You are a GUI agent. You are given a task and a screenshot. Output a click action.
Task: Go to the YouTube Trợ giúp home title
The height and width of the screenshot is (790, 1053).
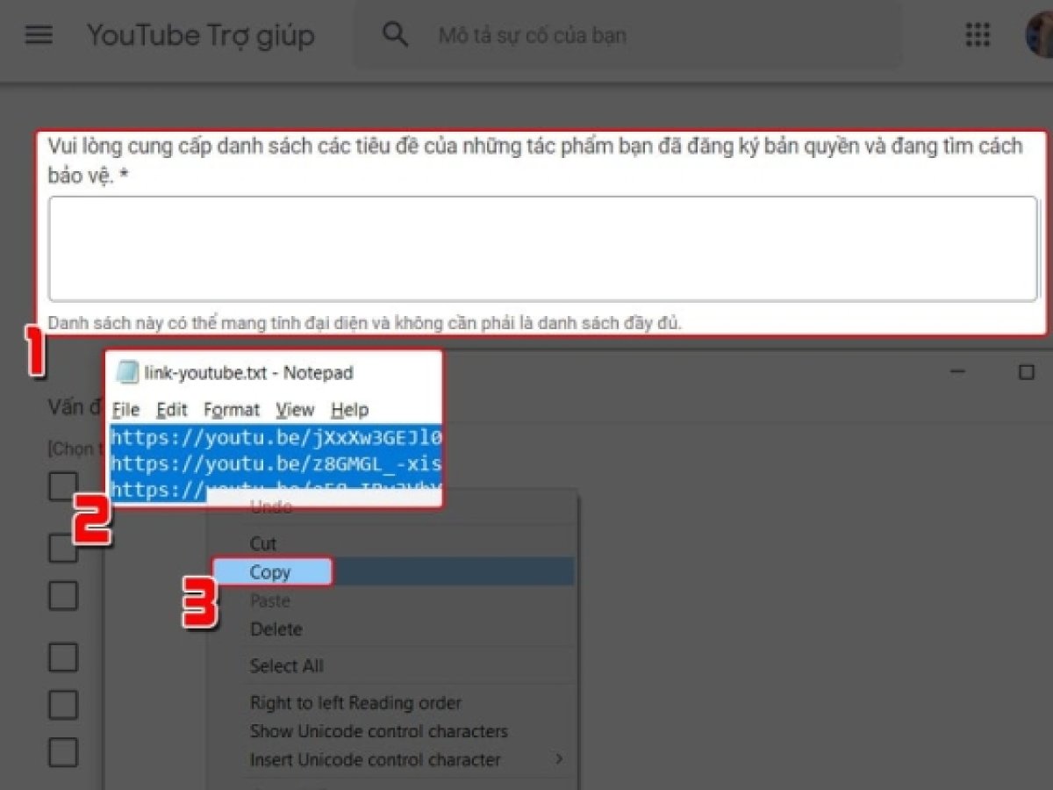tap(200, 36)
